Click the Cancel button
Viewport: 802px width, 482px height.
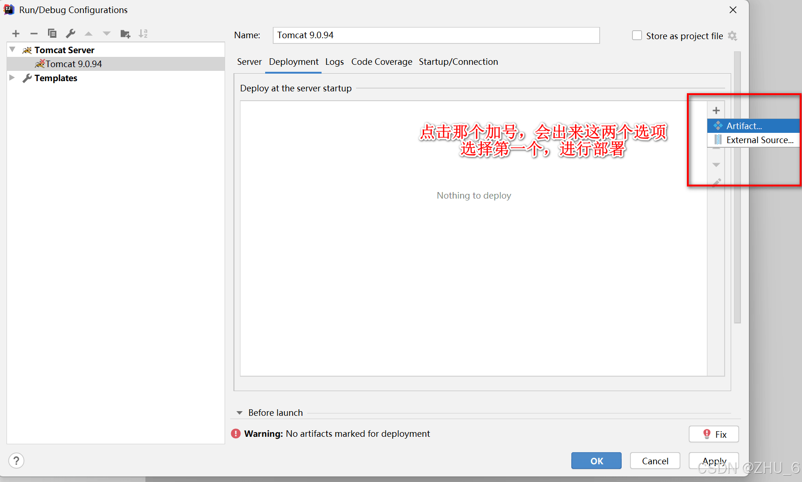[x=655, y=461]
